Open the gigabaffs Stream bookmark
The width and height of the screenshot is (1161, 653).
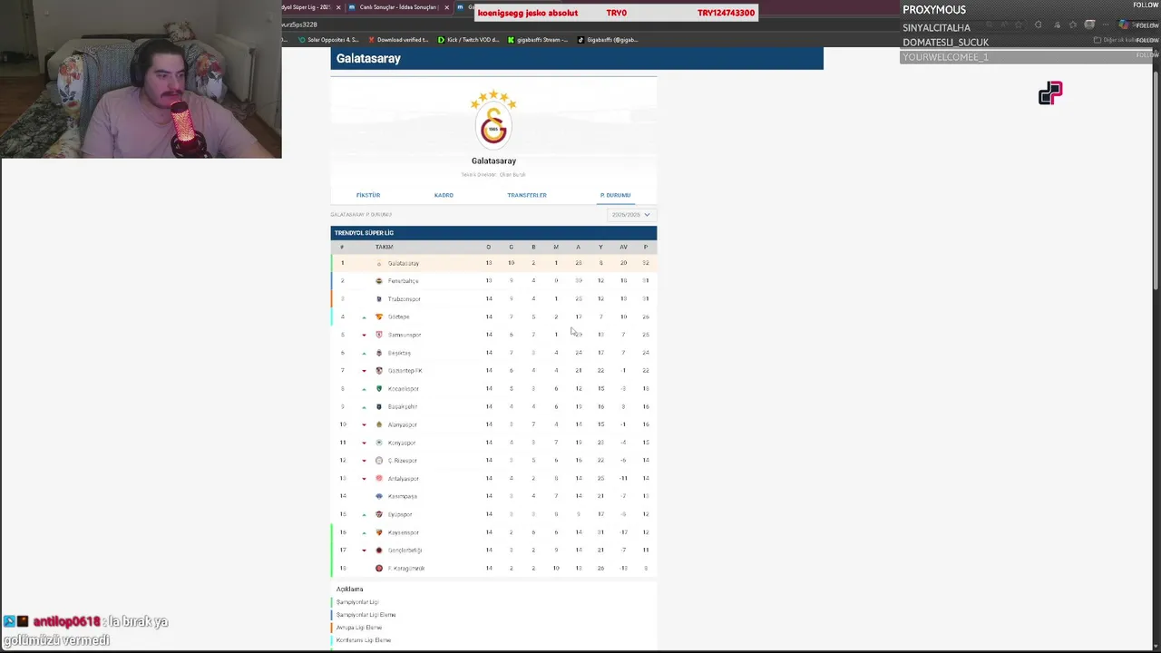pyautogui.click(x=538, y=40)
